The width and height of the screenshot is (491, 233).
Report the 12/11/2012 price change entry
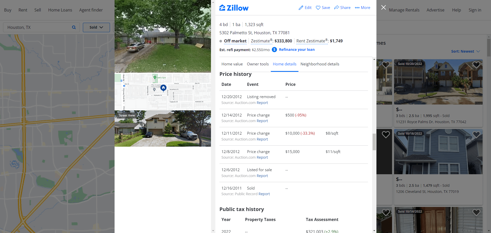pos(262,139)
